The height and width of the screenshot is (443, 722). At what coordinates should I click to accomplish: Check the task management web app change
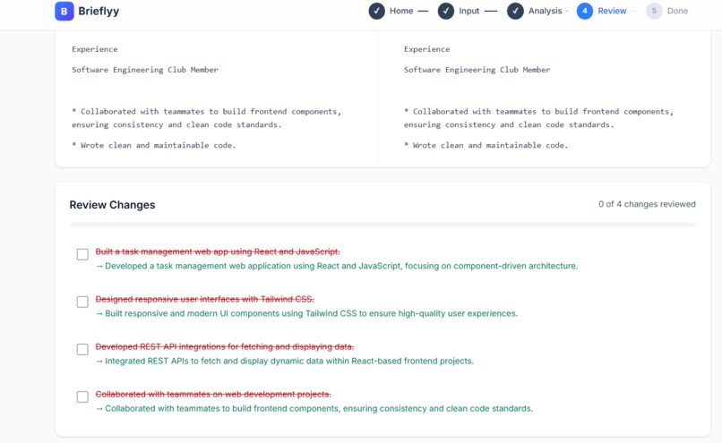(82, 254)
